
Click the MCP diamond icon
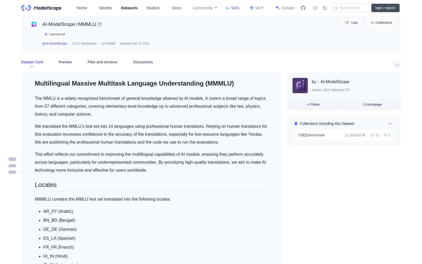click(x=252, y=8)
